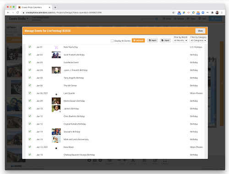The image size is (229, 174).
Task: Close the Manage Events dialog
Action: (200, 31)
